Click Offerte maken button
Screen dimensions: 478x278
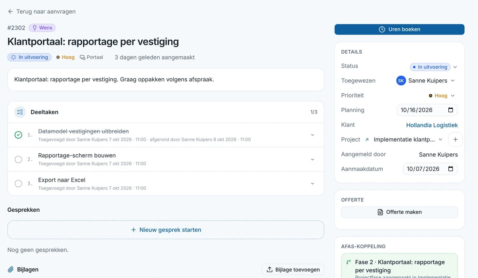click(399, 212)
